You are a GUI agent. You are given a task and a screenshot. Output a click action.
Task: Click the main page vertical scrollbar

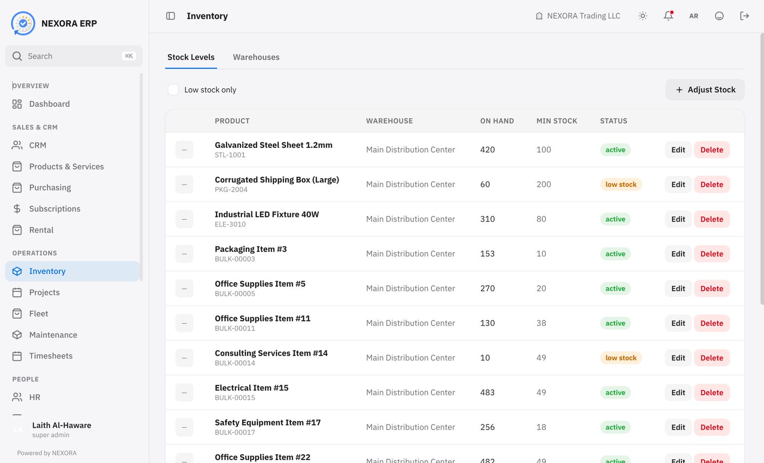pyautogui.click(x=762, y=169)
